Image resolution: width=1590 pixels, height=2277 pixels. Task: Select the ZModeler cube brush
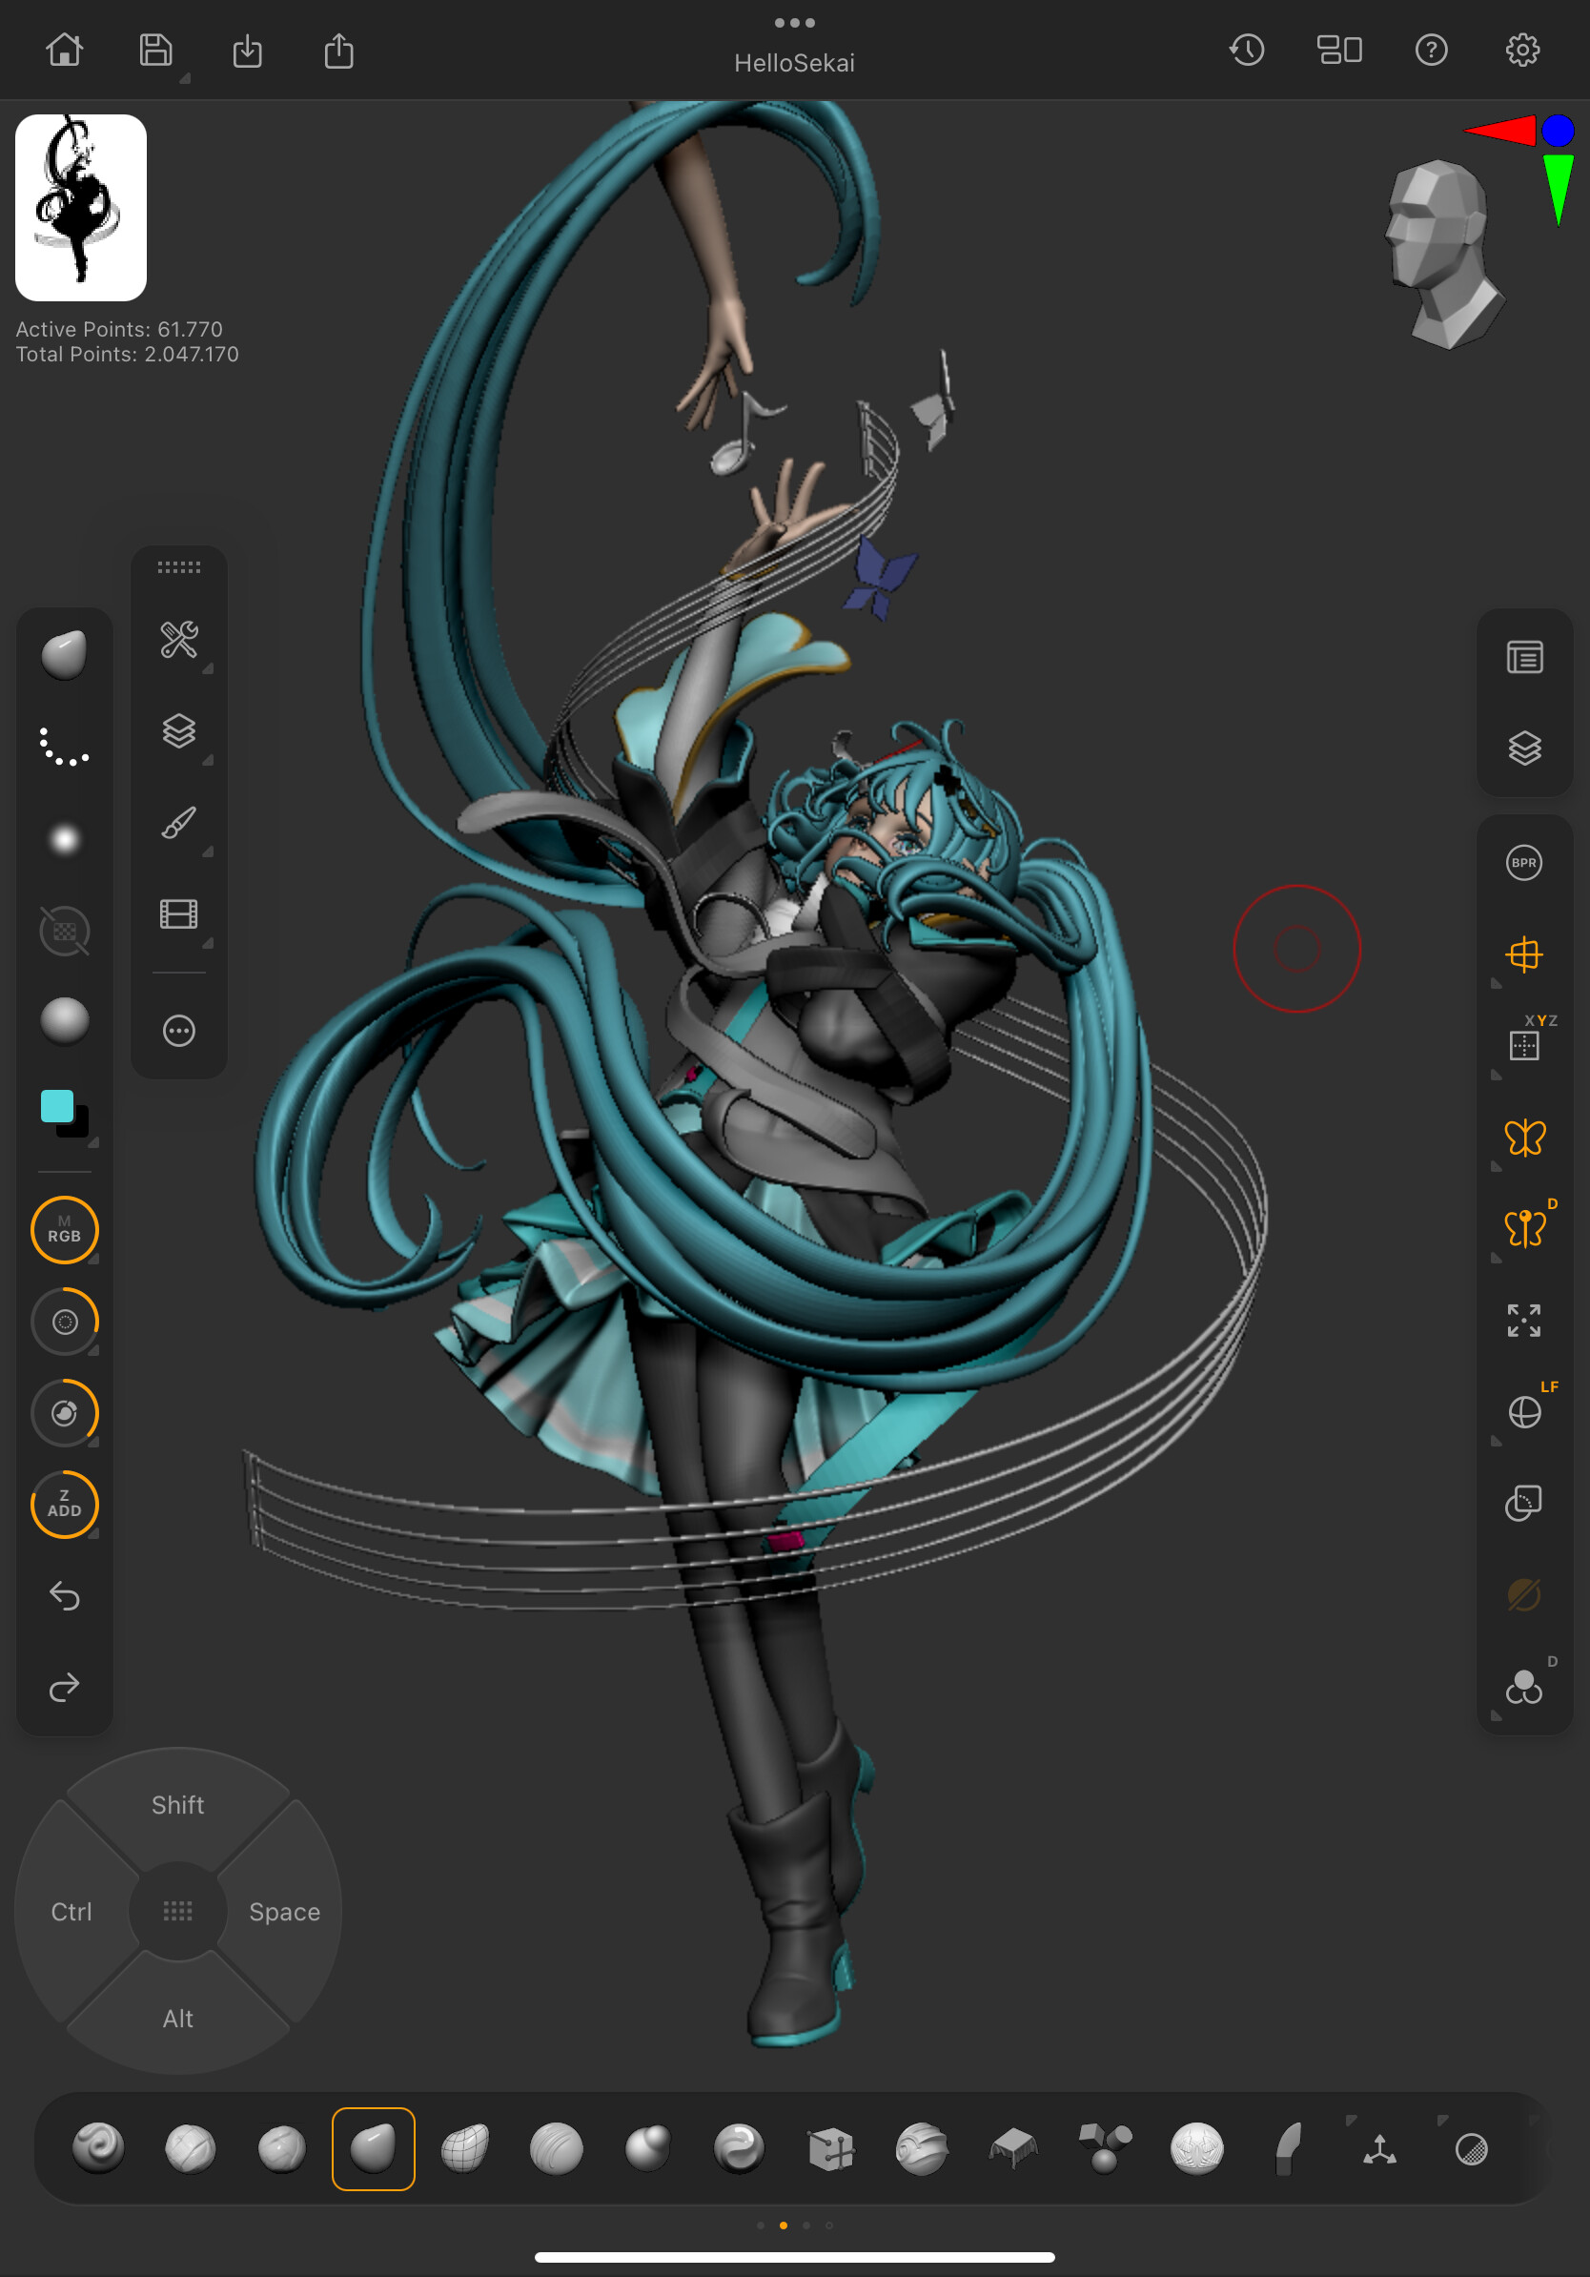tap(830, 2148)
